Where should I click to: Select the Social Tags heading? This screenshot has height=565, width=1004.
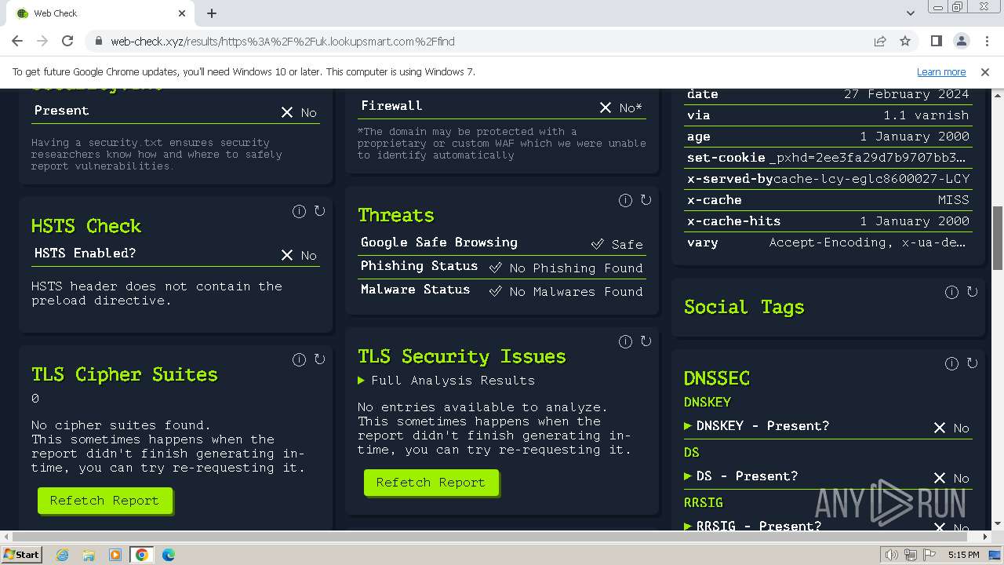pyautogui.click(x=744, y=307)
